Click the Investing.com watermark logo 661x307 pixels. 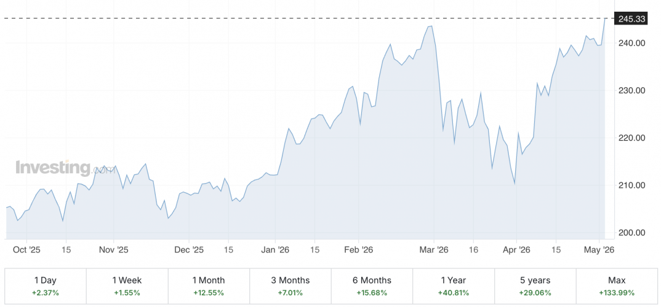65,168
